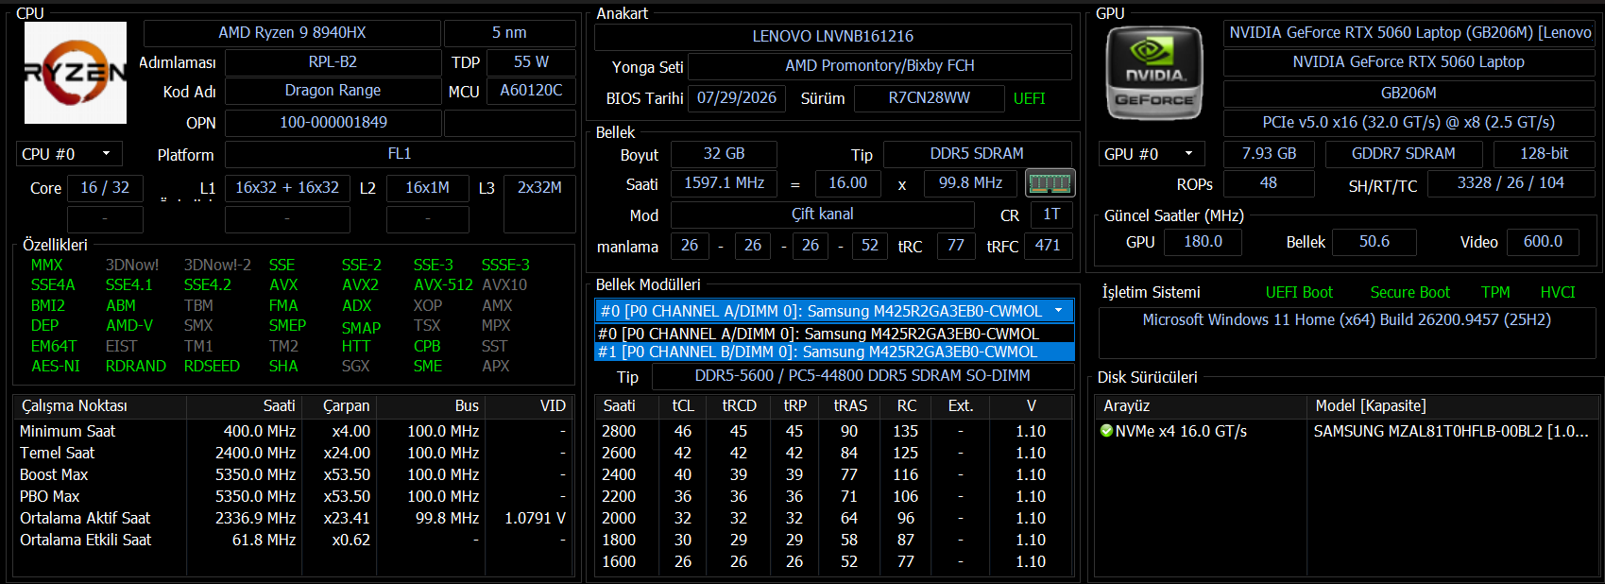Click the SHA feature label
Viewport: 1605px width, 584px height.
(x=283, y=366)
